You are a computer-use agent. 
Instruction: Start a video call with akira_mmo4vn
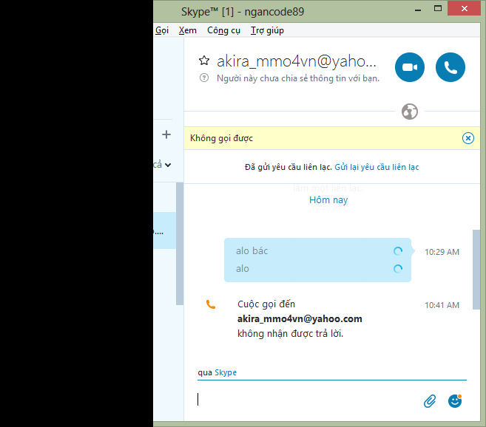(410, 67)
